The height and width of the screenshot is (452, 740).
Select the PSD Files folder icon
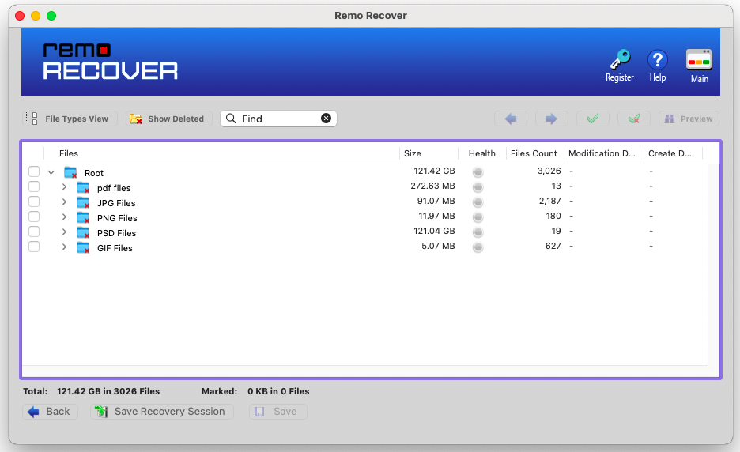tap(84, 233)
